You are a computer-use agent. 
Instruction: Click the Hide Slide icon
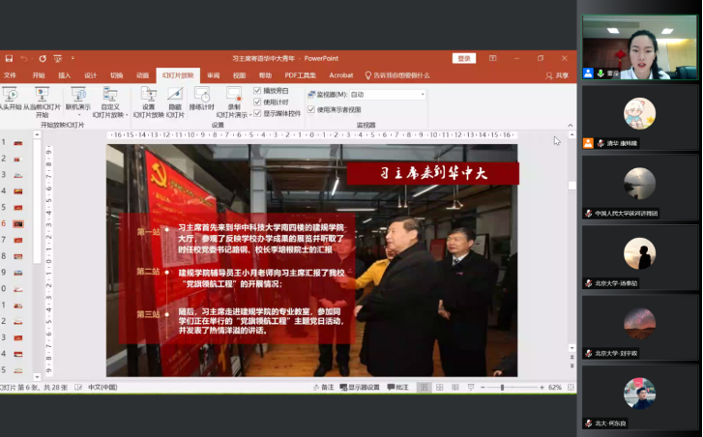click(x=174, y=95)
